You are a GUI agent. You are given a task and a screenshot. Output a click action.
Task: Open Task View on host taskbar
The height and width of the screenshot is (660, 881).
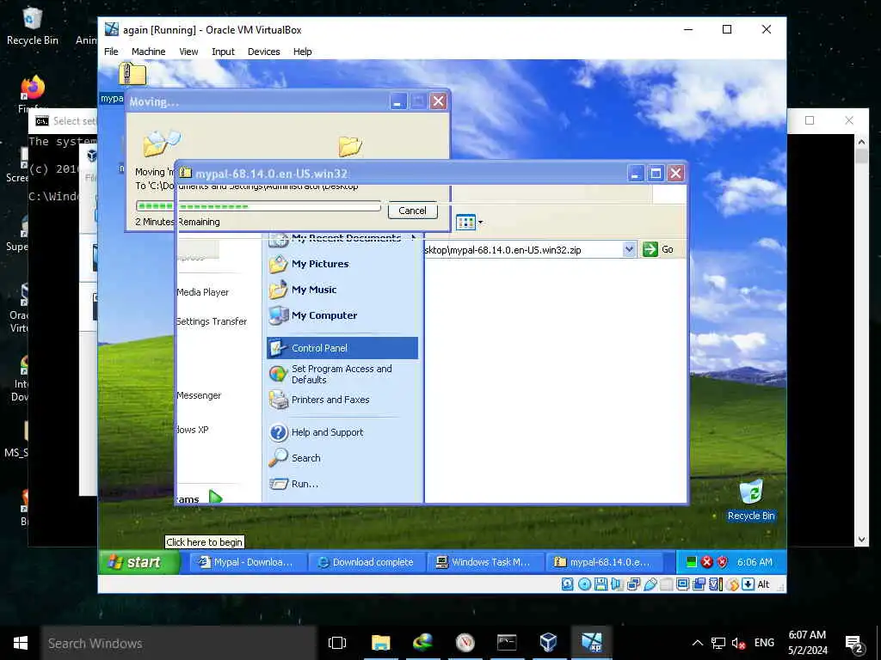337,643
